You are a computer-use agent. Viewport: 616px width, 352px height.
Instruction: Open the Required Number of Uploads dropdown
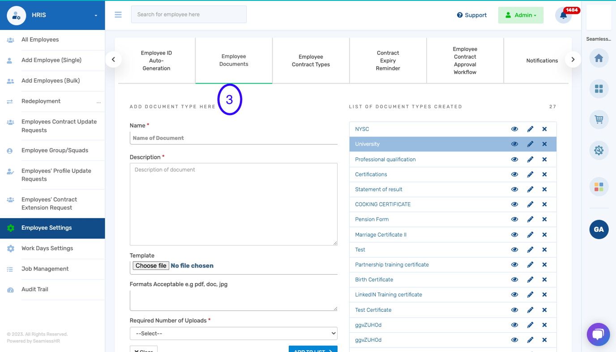pyautogui.click(x=233, y=333)
